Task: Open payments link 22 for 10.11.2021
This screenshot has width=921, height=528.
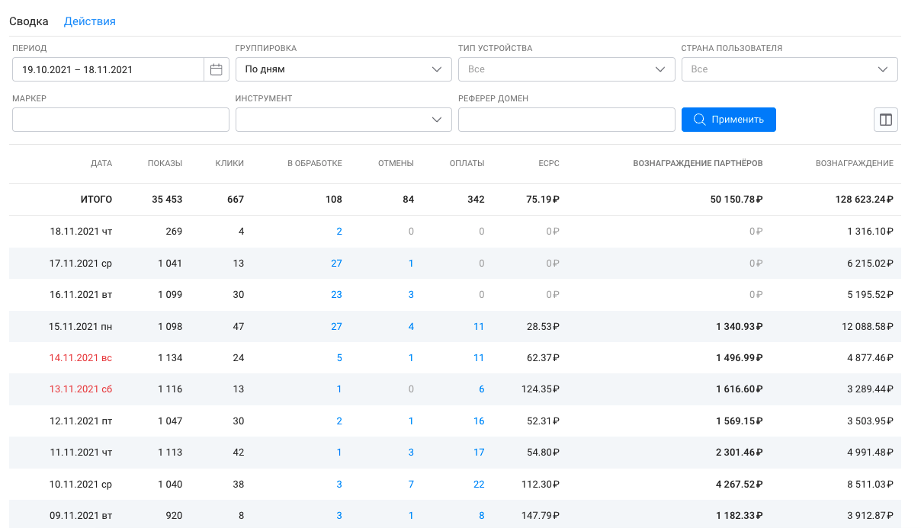Action: coord(479,485)
